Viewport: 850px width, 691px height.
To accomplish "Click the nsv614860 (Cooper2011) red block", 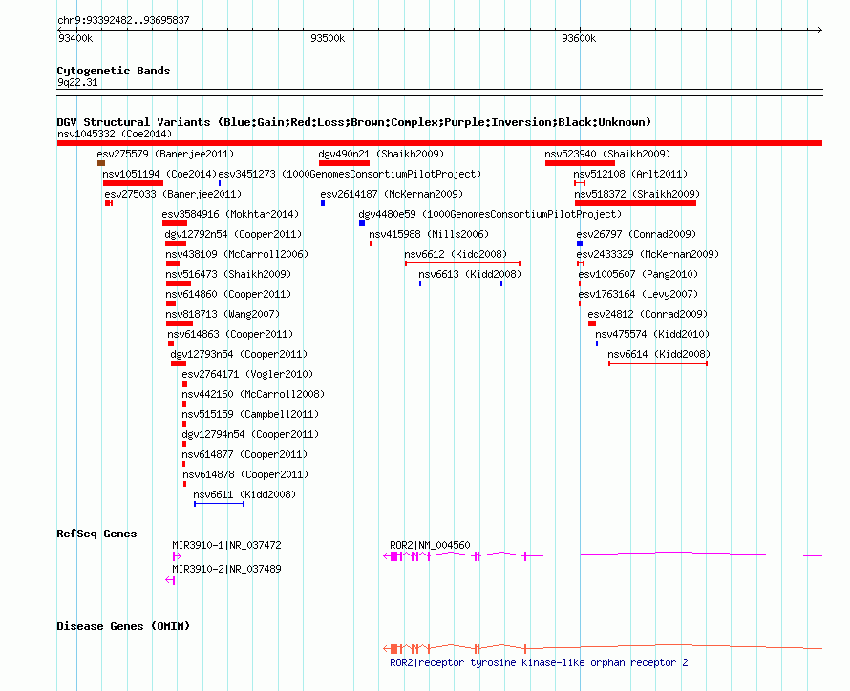I will (171, 304).
